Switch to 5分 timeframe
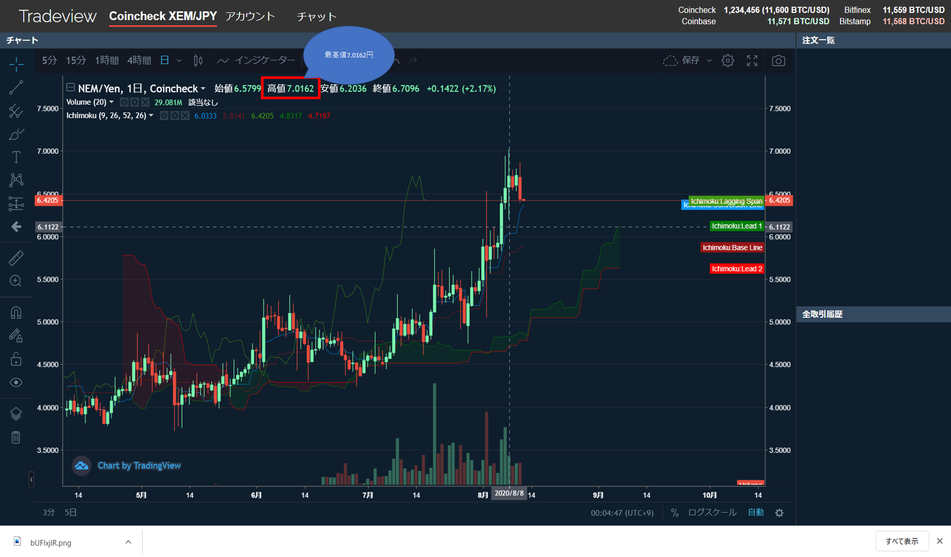The height and width of the screenshot is (557, 951). [x=49, y=60]
